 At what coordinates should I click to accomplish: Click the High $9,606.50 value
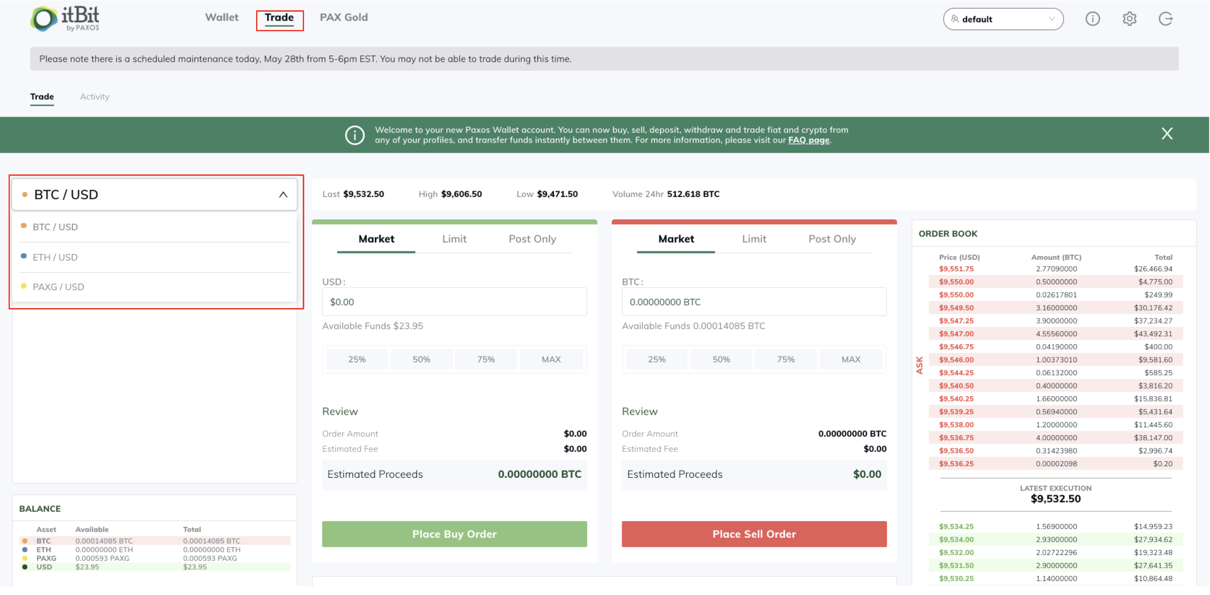point(461,194)
